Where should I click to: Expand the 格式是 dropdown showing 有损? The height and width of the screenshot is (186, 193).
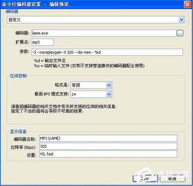pyautogui.click(x=91, y=85)
